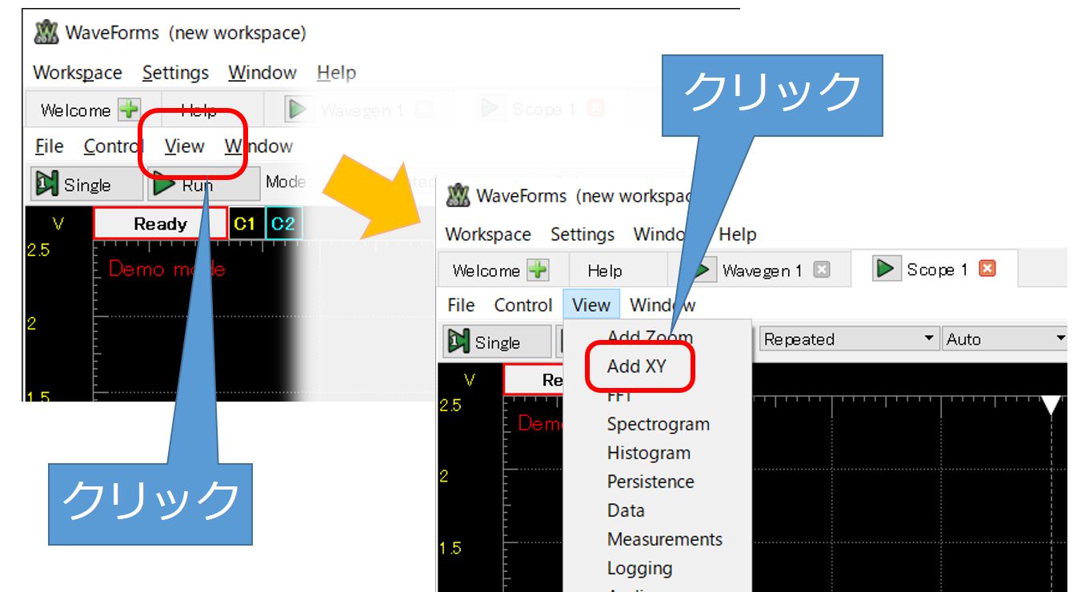Choose Spectrogram in the open View menu

coord(658,424)
